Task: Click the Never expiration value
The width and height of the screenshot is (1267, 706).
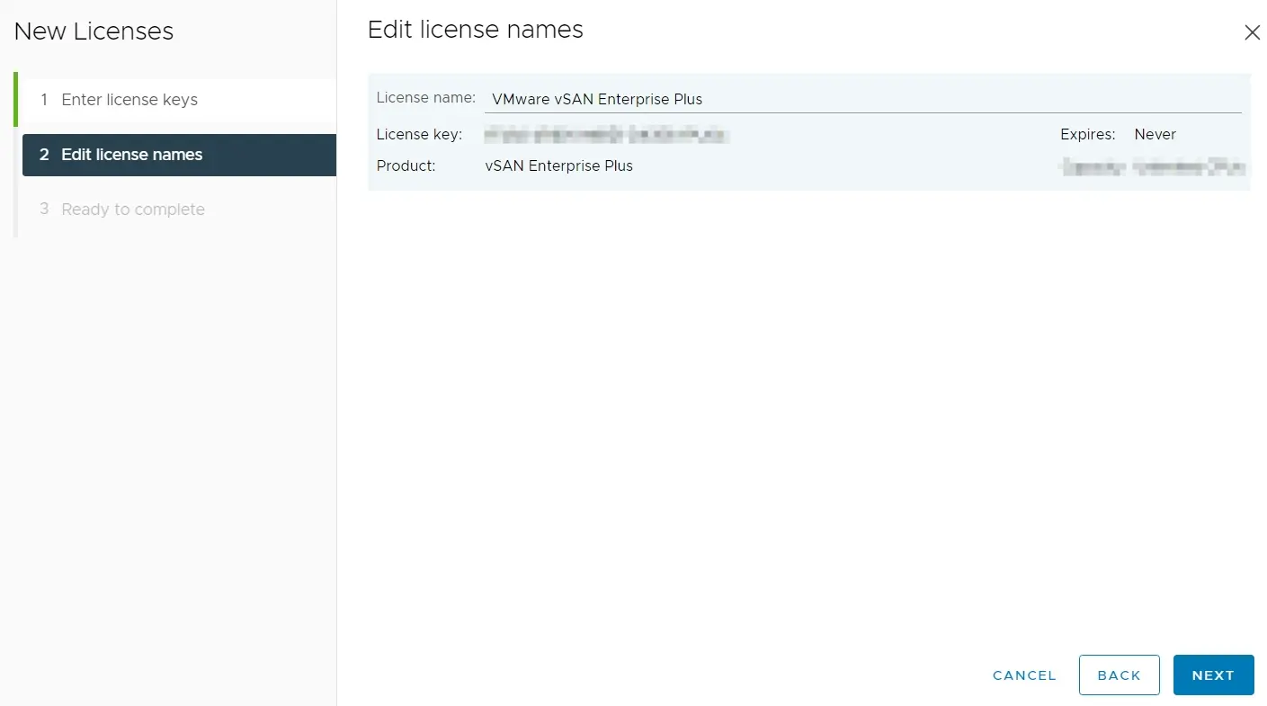Action: click(1155, 135)
